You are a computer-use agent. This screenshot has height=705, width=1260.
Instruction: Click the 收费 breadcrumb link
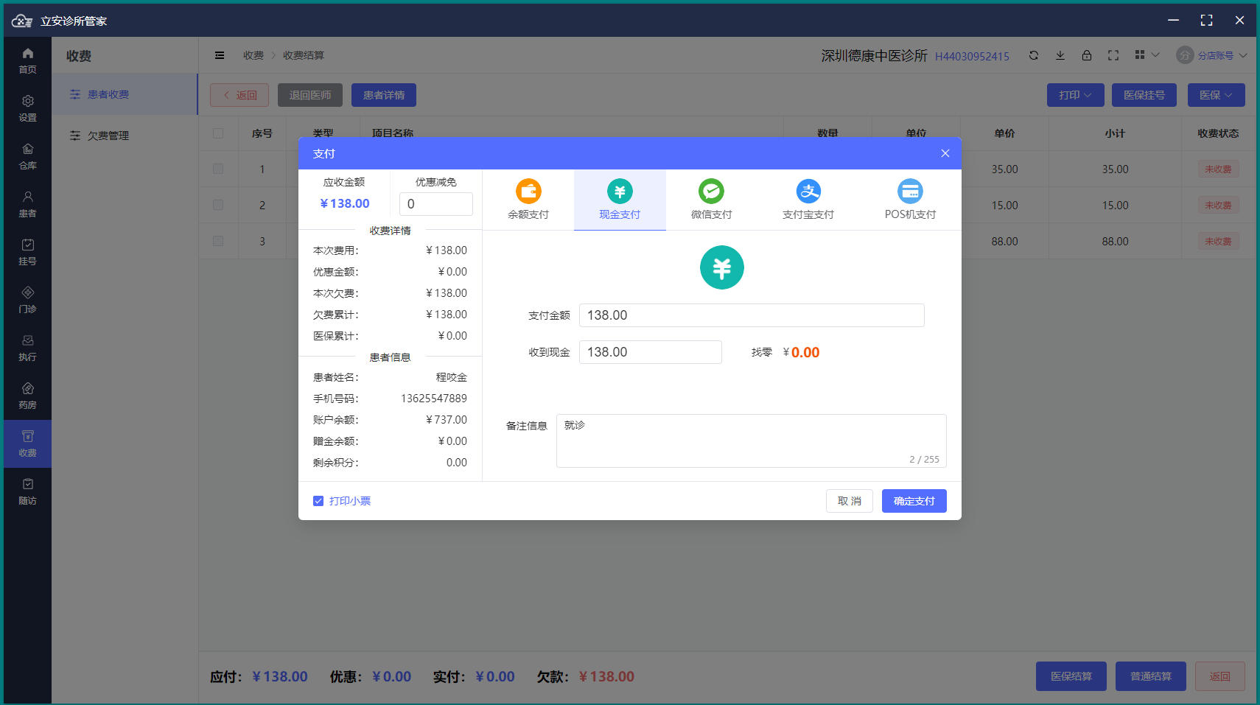pyautogui.click(x=253, y=55)
